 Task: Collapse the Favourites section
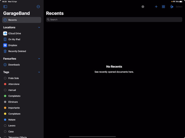(x=39, y=59)
